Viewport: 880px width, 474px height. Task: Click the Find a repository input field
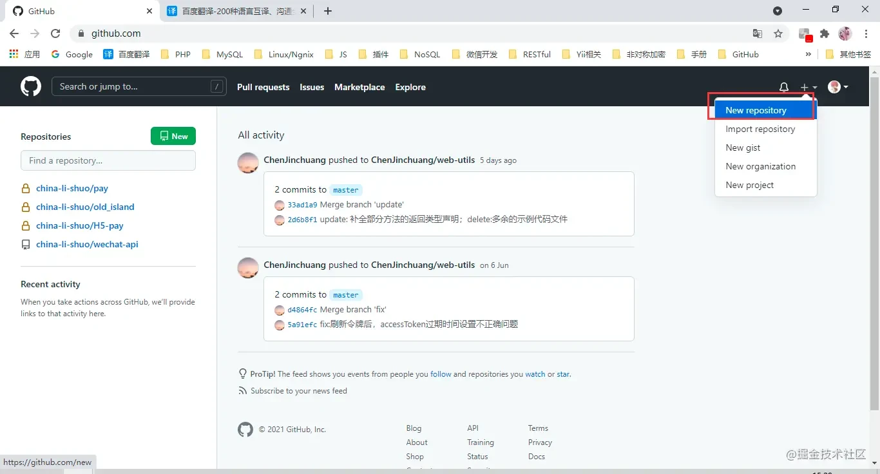click(108, 160)
